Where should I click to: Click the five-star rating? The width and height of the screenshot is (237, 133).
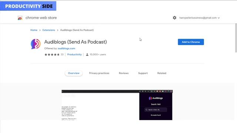pyautogui.click(x=52, y=55)
